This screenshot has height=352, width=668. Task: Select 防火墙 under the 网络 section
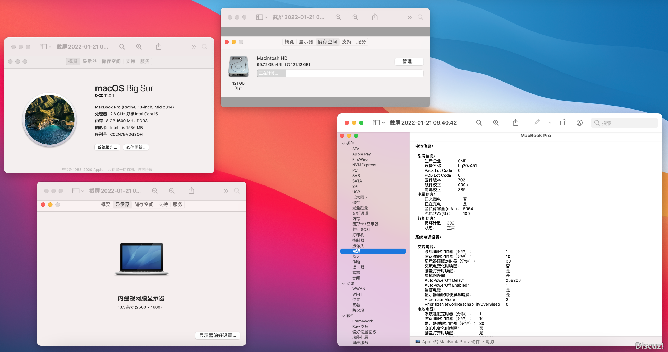pyautogui.click(x=358, y=310)
